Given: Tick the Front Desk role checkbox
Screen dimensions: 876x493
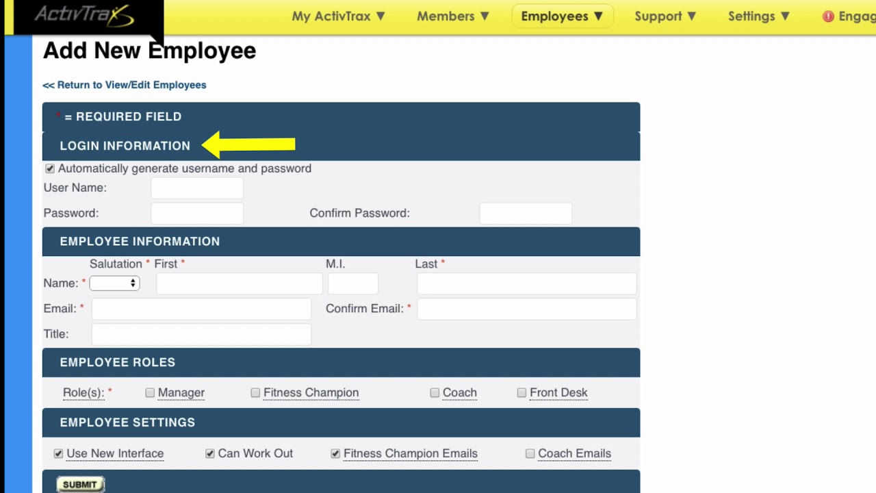Looking at the screenshot, I should (x=521, y=392).
